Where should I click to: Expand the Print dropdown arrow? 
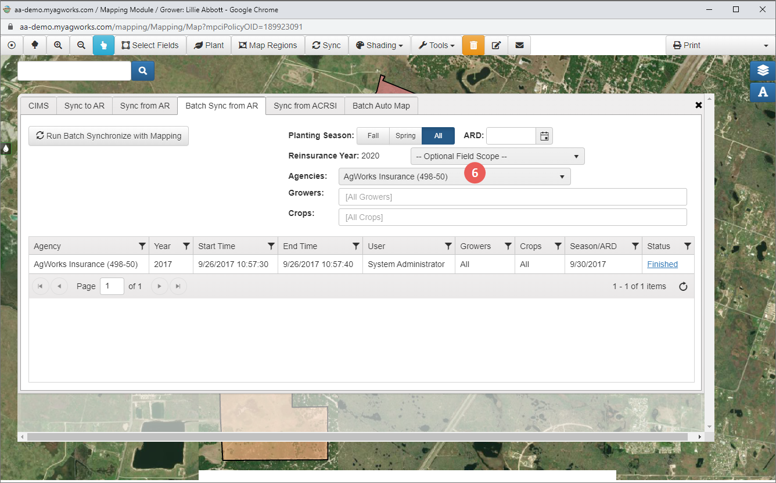pos(766,45)
